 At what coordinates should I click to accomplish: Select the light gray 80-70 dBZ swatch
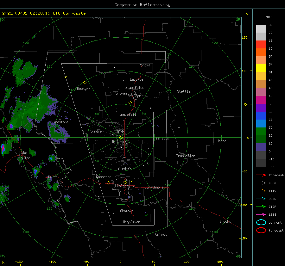[x=261, y=28]
